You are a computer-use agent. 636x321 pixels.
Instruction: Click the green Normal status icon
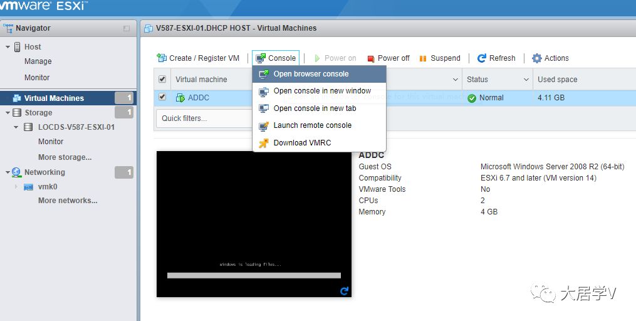(x=472, y=98)
